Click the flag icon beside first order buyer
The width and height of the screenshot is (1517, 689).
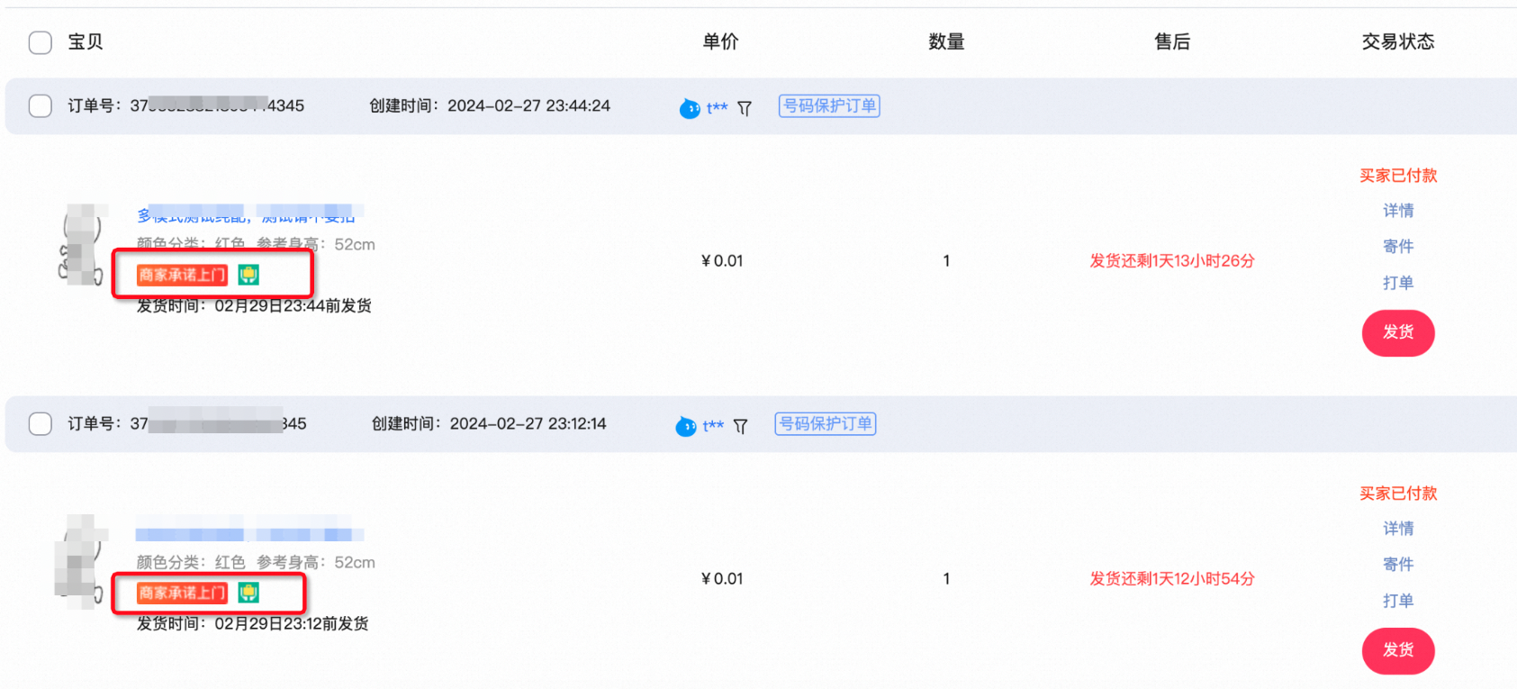[745, 108]
